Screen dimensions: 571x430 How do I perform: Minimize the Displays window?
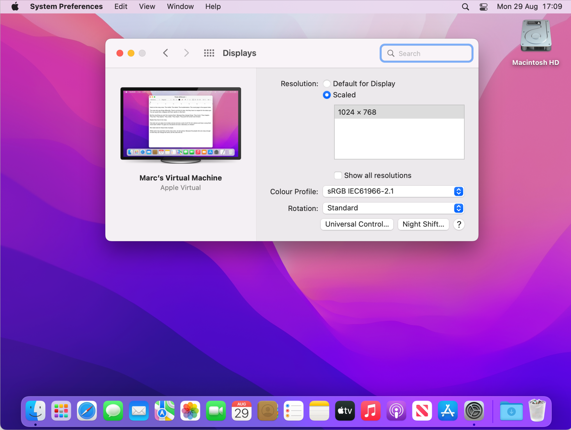coord(131,53)
